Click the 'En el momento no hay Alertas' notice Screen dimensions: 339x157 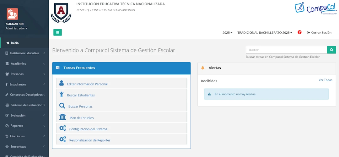(x=266, y=94)
